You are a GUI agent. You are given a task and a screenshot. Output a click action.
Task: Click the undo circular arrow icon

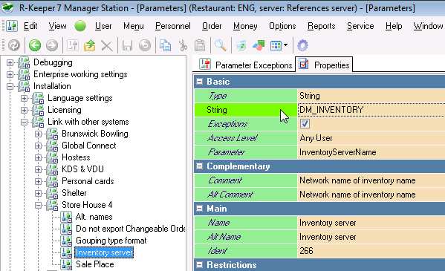(x=145, y=45)
